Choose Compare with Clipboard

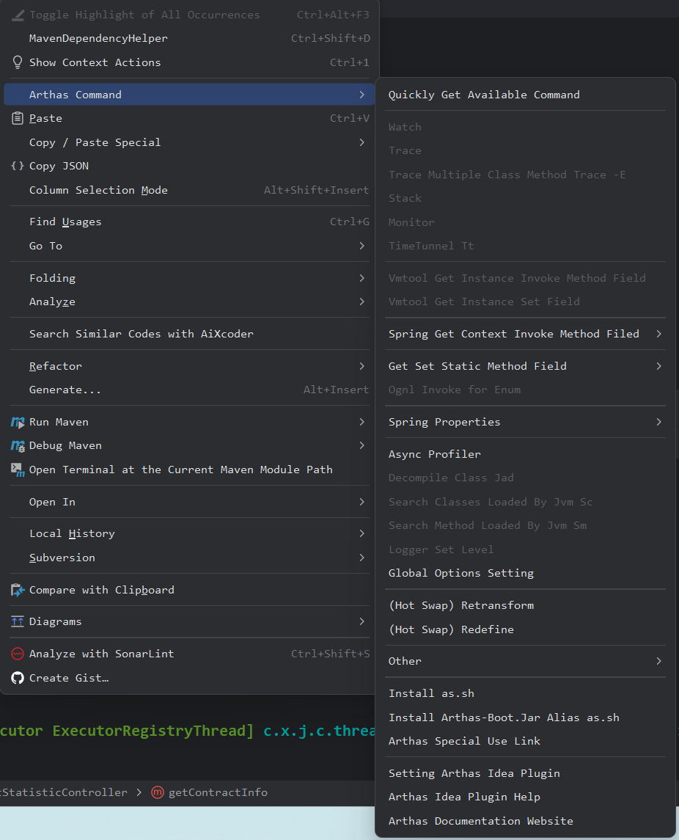tap(189, 590)
